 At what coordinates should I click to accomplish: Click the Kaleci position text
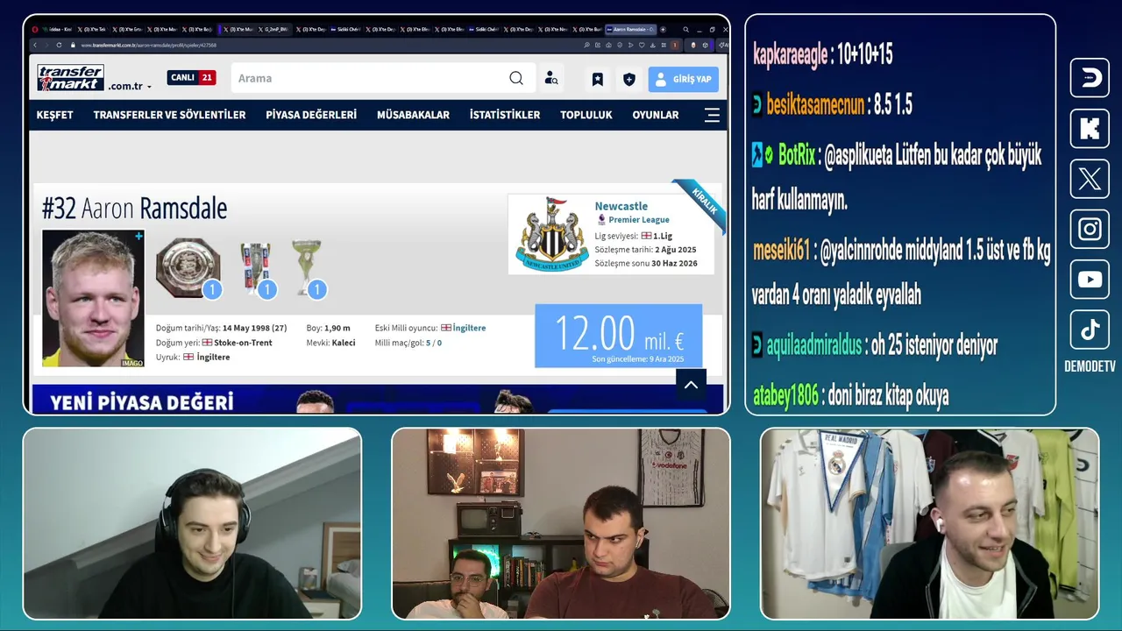click(x=344, y=343)
